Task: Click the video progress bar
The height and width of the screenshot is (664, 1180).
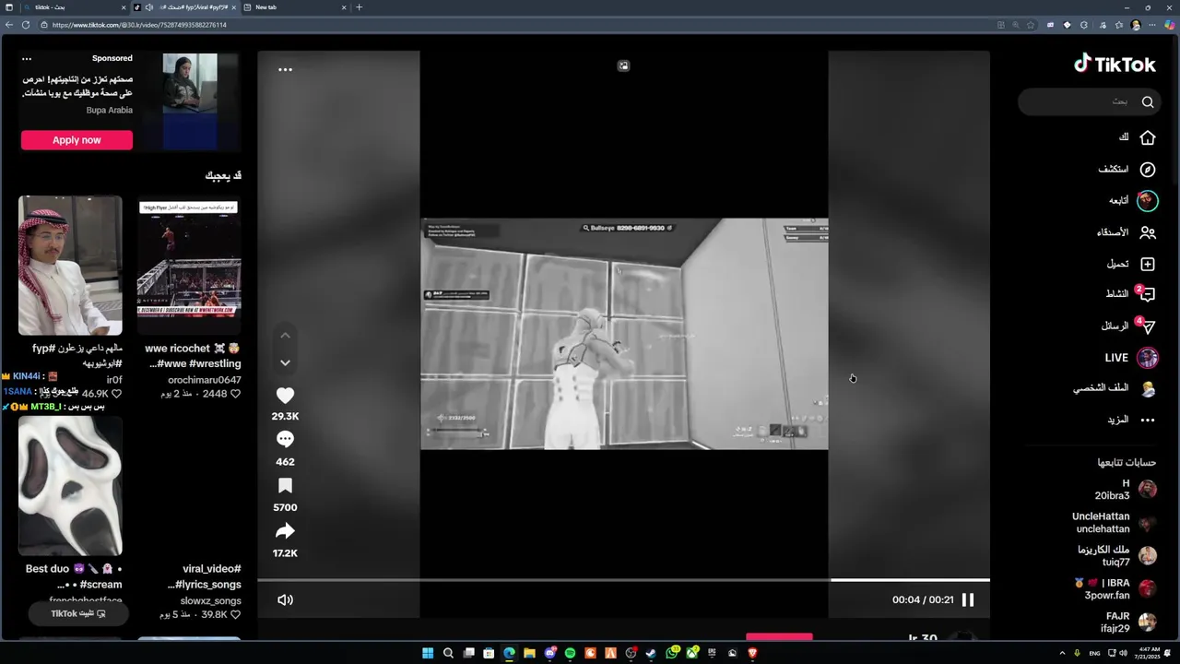Action: tap(623, 580)
